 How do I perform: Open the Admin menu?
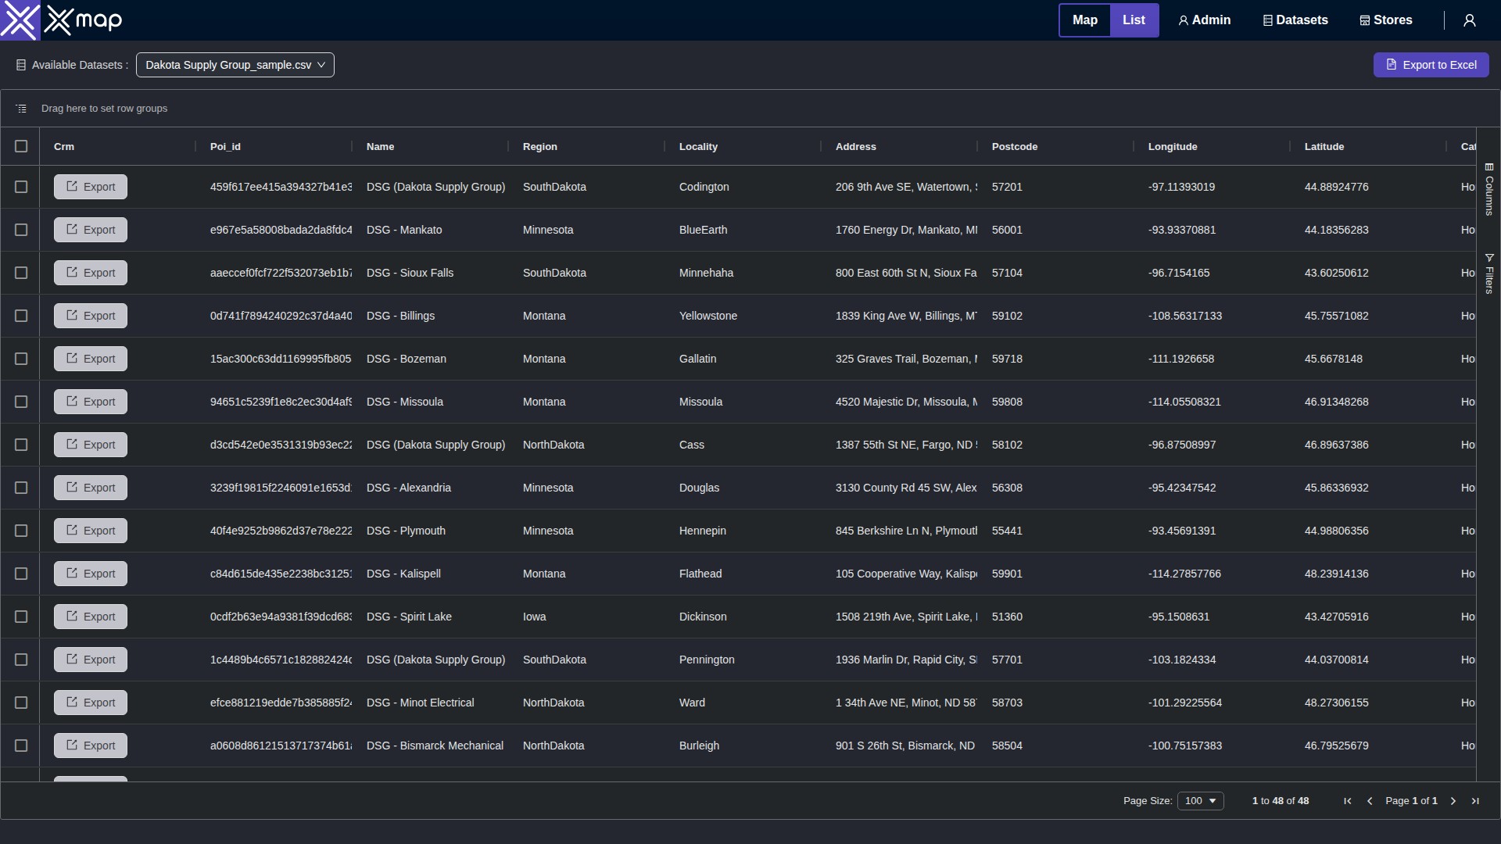pos(1205,20)
